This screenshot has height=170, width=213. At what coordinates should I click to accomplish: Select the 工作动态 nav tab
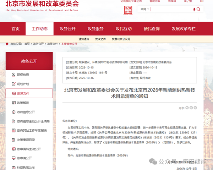(39, 29)
